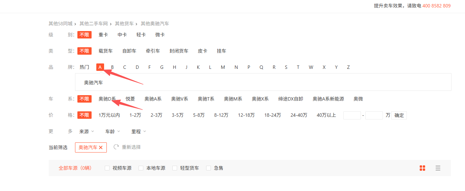Remove the 奥驰汽车 filter via X icon
Screen dimensions: 465x191
pyautogui.click(x=101, y=147)
